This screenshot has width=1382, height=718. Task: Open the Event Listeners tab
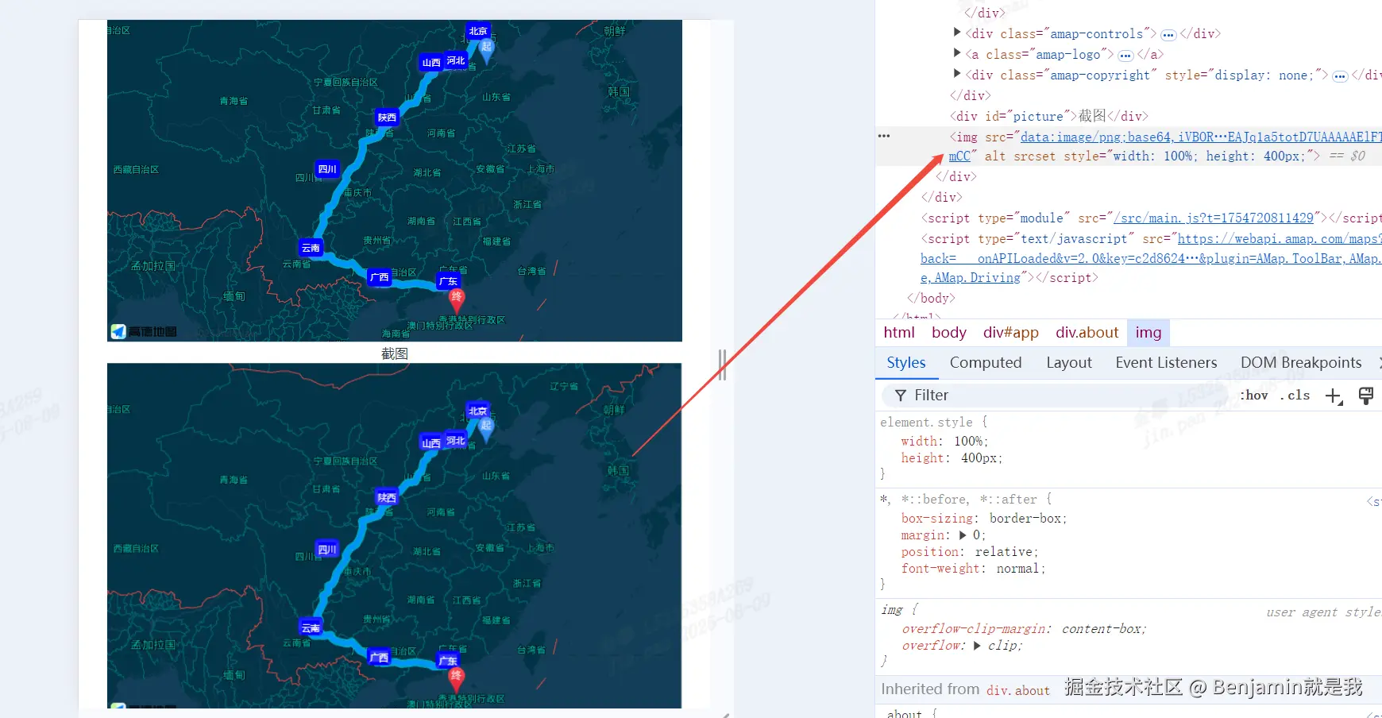pyautogui.click(x=1166, y=363)
